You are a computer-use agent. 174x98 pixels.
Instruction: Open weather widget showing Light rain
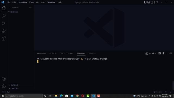[x=140, y=96]
